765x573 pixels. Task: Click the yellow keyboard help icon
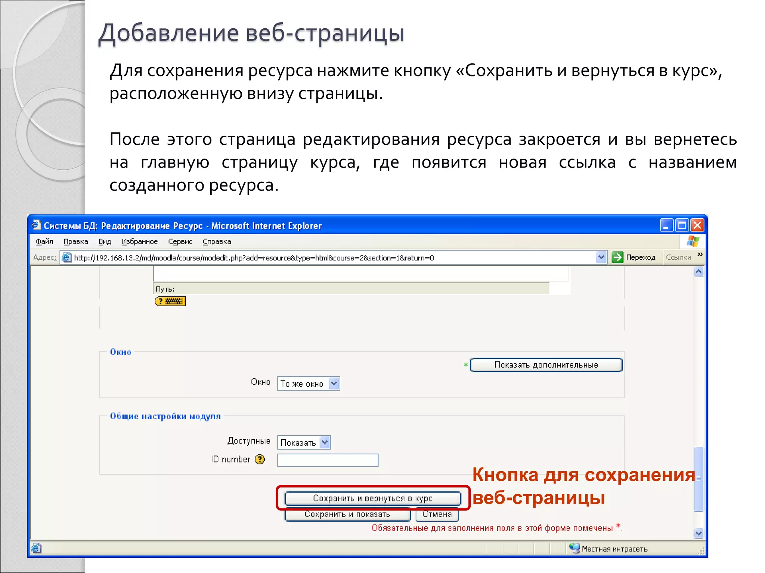(x=170, y=301)
